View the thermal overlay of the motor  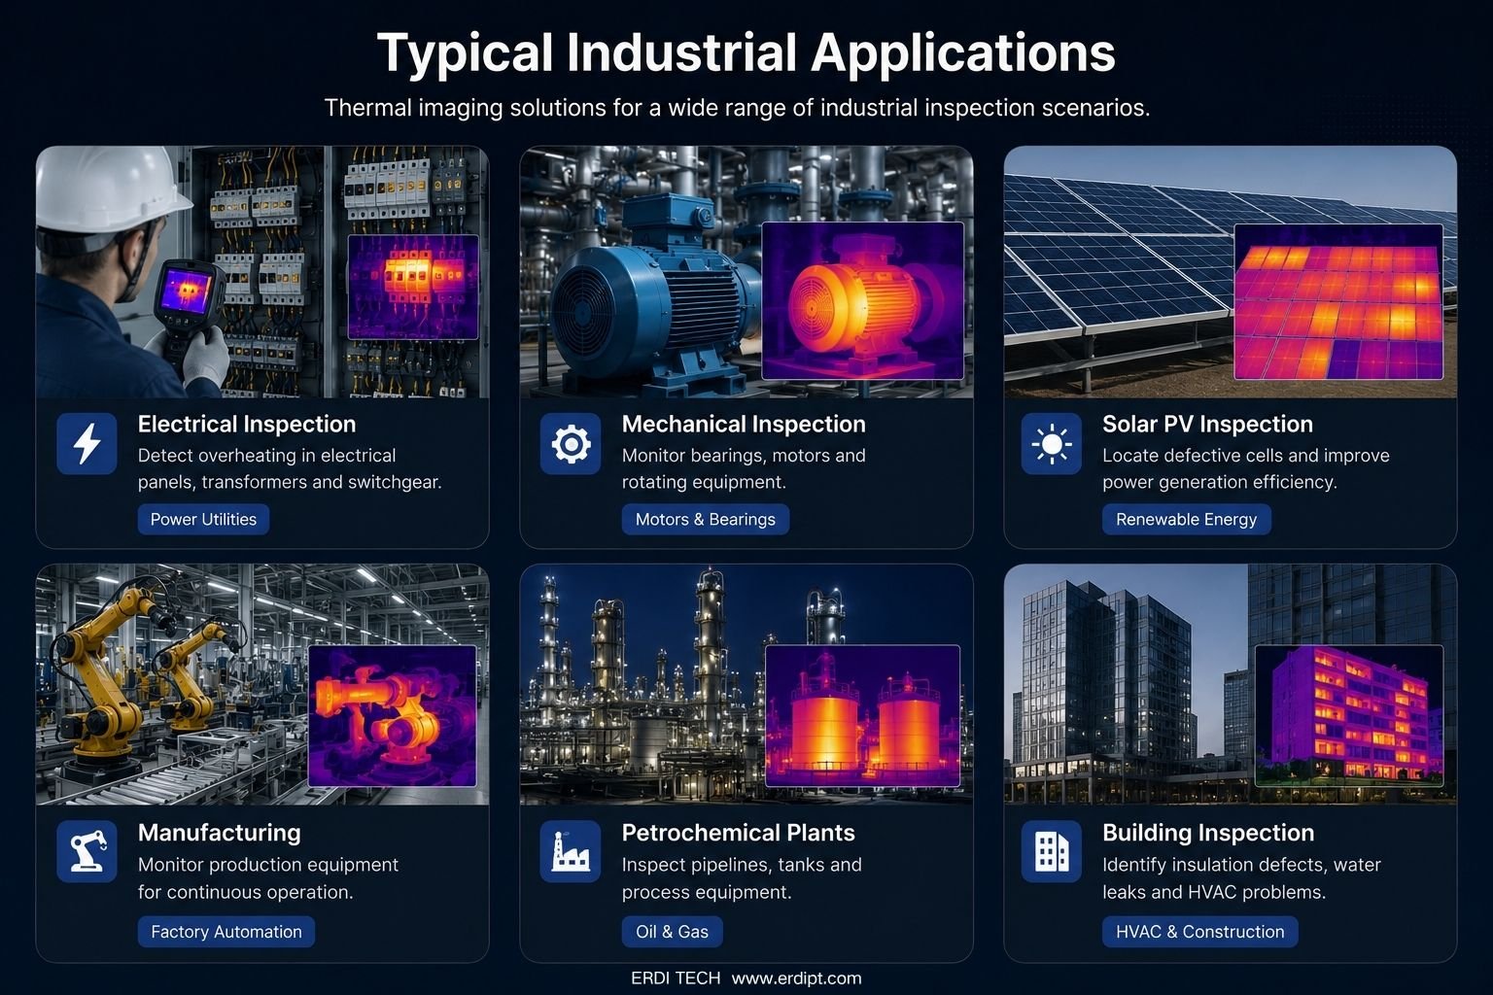pyautogui.click(x=862, y=300)
